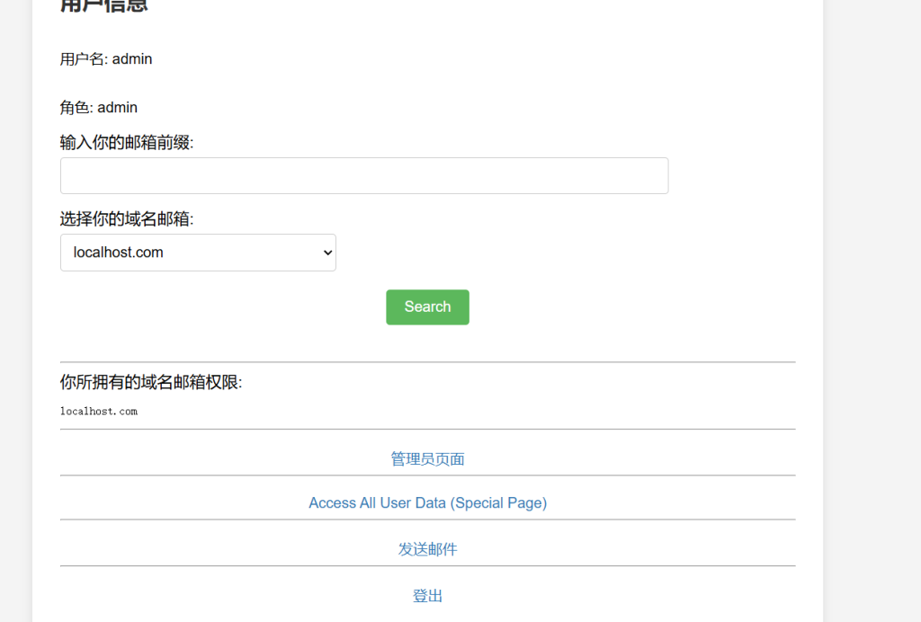
Task: Click the email prefix input field
Action: pyautogui.click(x=363, y=176)
